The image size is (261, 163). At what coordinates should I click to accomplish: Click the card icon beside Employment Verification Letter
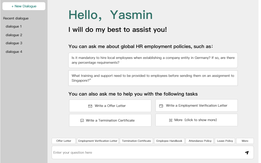click(x=161, y=106)
